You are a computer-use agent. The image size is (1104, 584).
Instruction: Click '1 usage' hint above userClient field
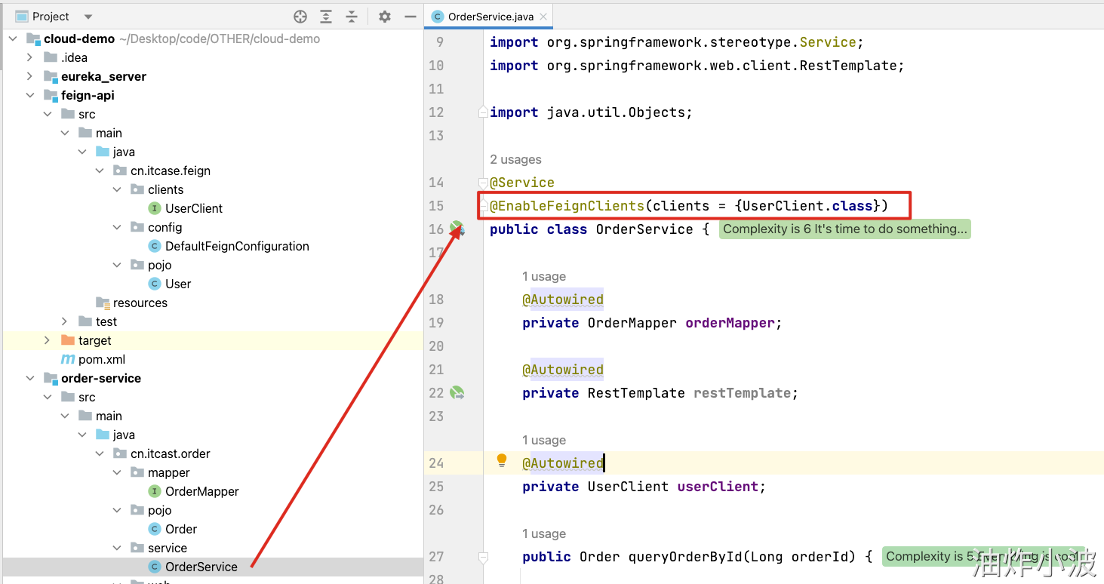(x=544, y=440)
